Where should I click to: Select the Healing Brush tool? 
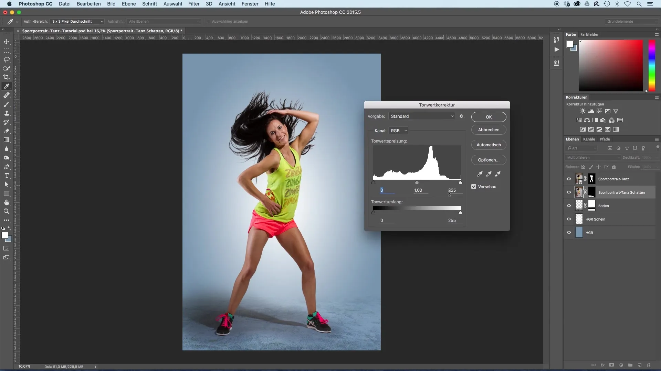7,95
